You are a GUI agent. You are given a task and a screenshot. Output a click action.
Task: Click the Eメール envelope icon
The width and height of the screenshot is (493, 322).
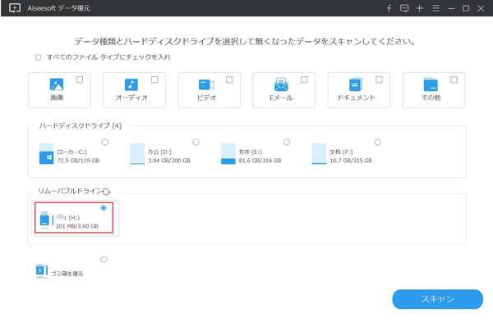(281, 84)
